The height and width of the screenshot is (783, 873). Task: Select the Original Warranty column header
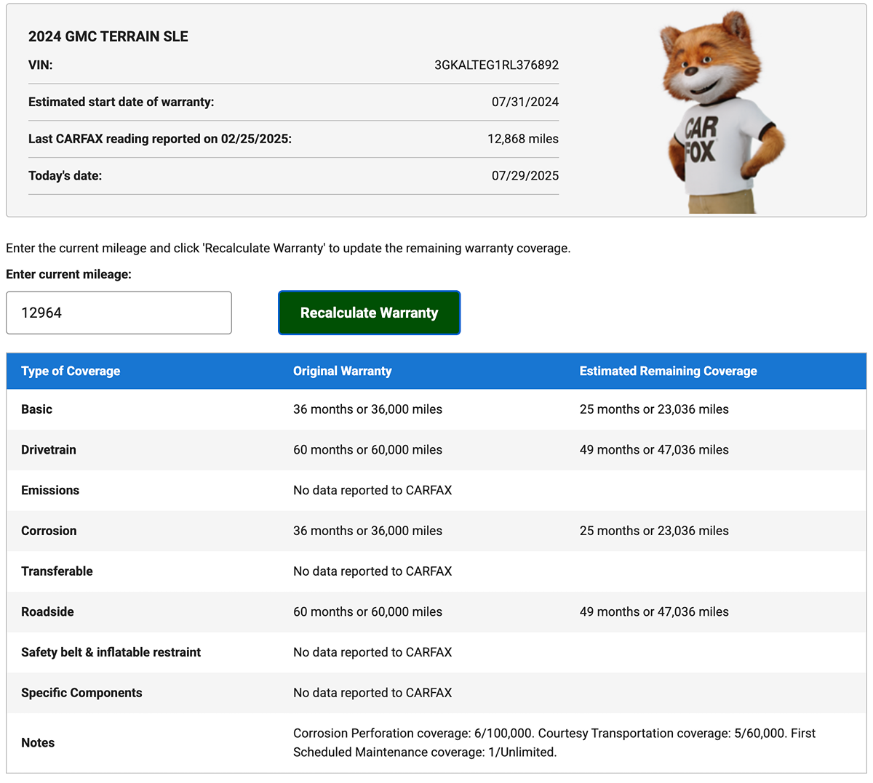(342, 371)
